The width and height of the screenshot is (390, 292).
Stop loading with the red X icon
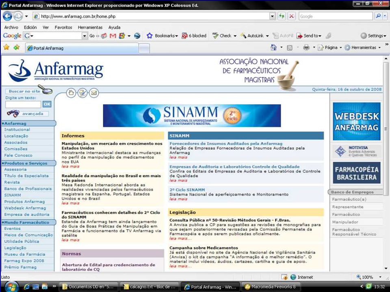(x=292, y=16)
